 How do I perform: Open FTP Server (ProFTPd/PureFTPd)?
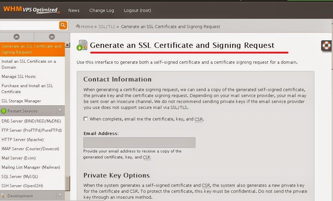(x=32, y=130)
